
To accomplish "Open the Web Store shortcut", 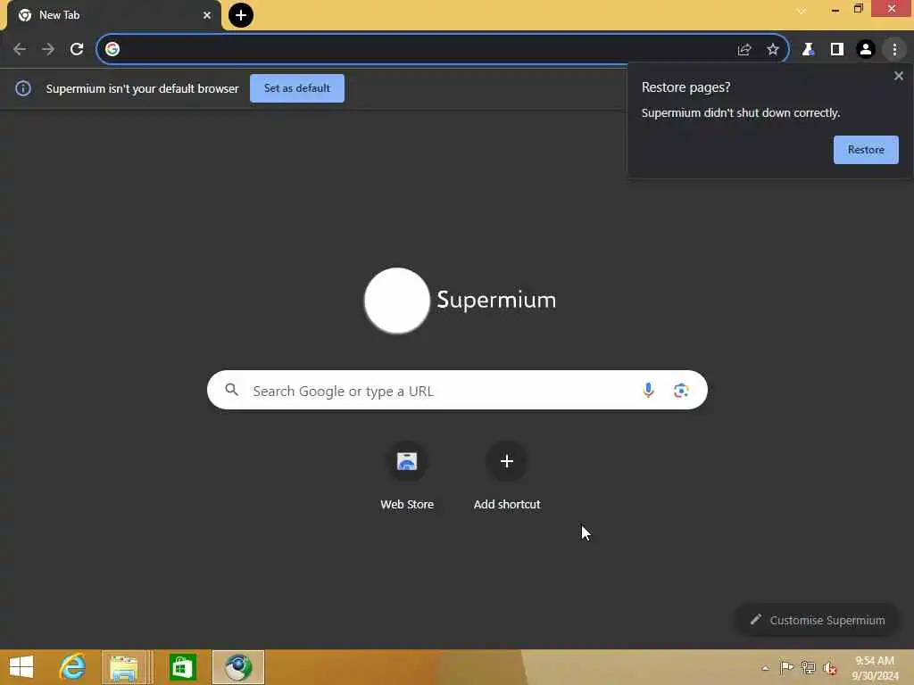I will [407, 476].
